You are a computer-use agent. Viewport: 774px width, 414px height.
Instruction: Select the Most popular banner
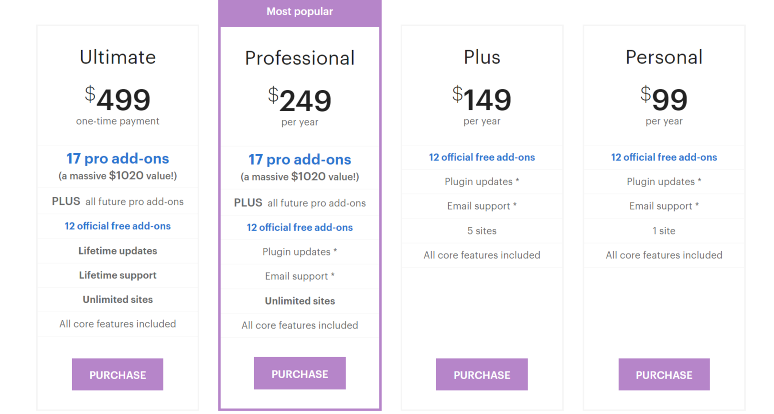(x=300, y=11)
